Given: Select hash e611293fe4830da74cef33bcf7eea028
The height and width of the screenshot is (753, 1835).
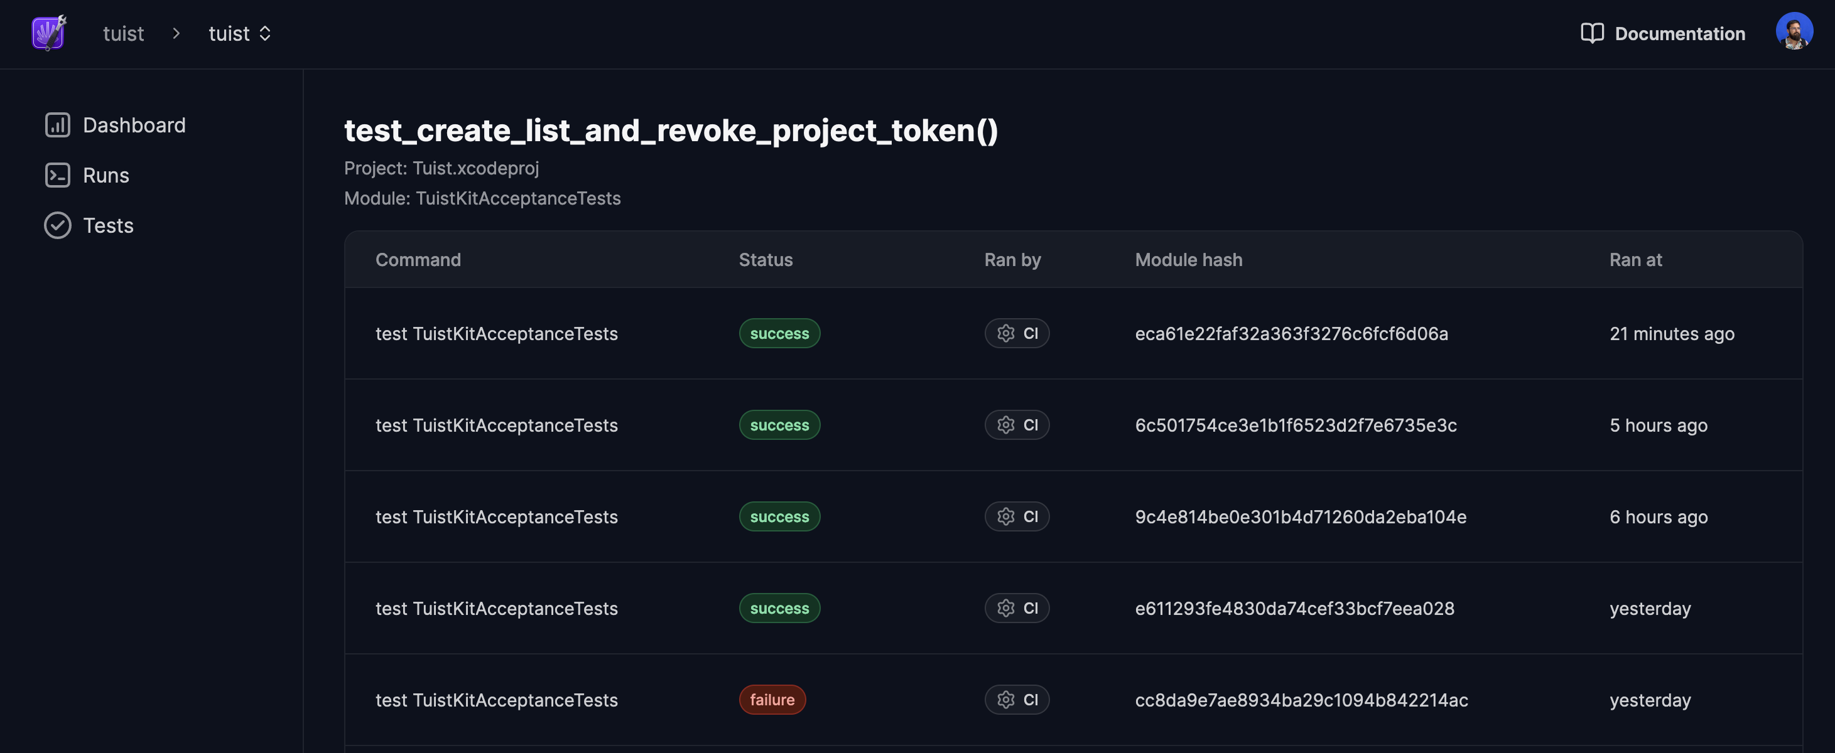Looking at the screenshot, I should pos(1294,609).
